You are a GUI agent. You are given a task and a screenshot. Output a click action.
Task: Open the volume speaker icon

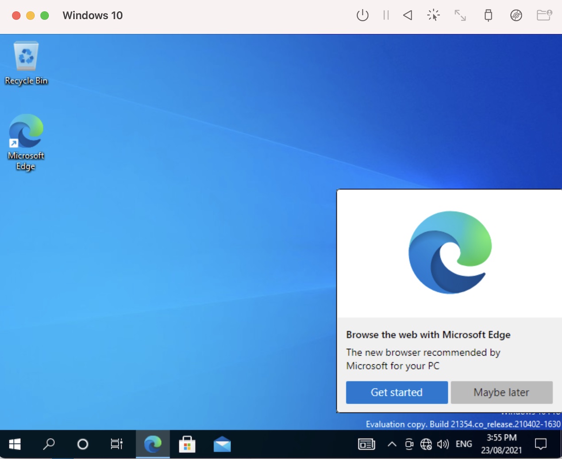443,444
